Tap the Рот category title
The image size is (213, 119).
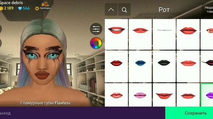click(x=164, y=10)
